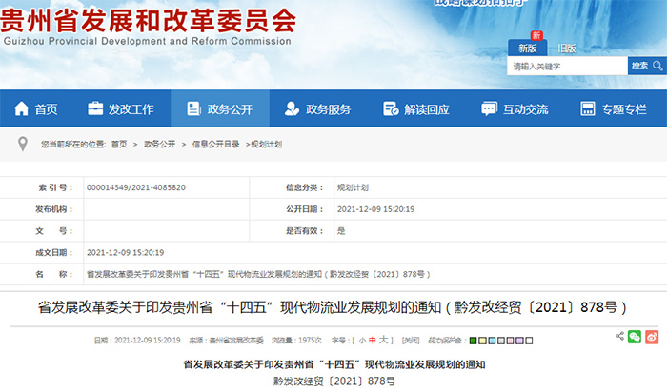Select the white eye-protection color

pyautogui.click(x=529, y=341)
